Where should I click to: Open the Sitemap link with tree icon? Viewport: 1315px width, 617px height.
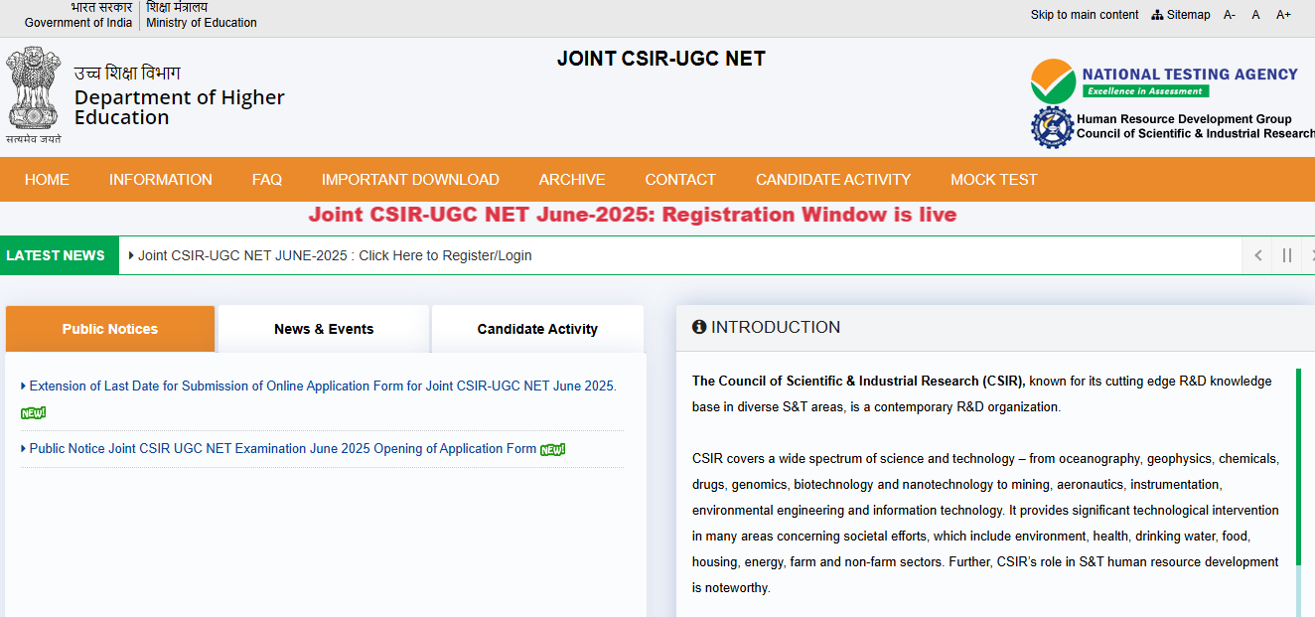(x=1181, y=15)
